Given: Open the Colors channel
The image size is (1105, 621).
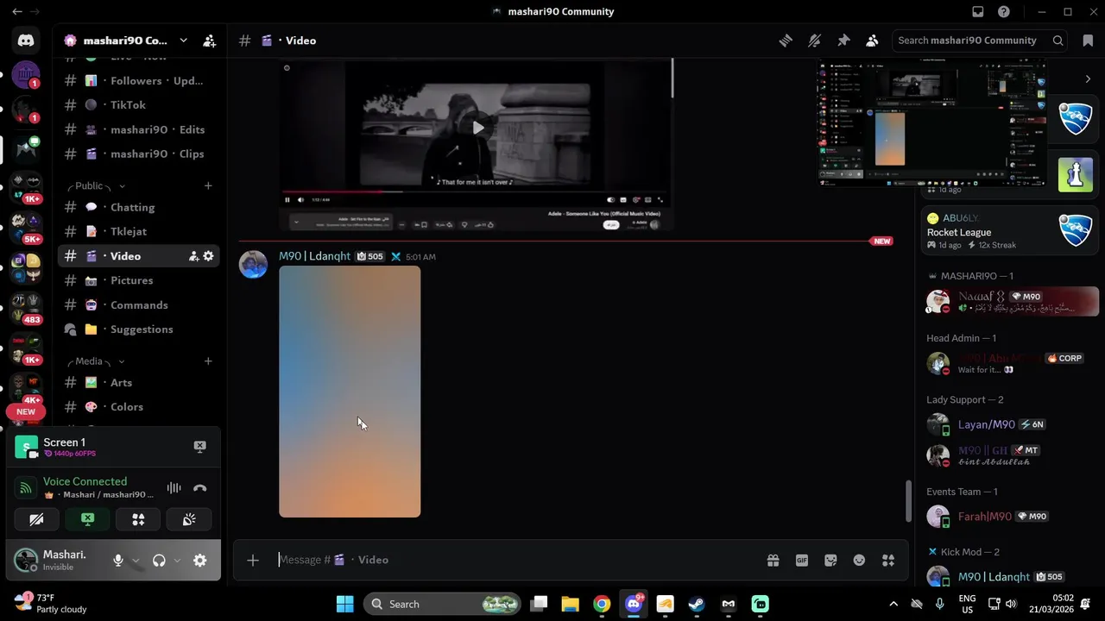Looking at the screenshot, I should [x=138, y=406].
